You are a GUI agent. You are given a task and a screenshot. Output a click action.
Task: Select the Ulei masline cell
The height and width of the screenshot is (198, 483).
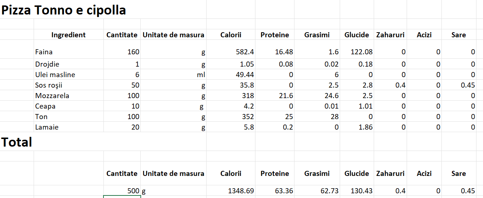tap(69, 75)
